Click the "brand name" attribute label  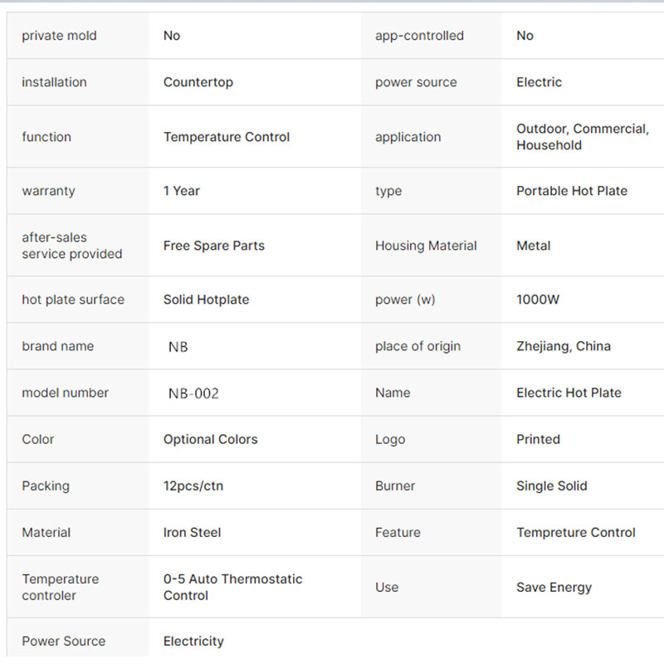[x=58, y=346]
